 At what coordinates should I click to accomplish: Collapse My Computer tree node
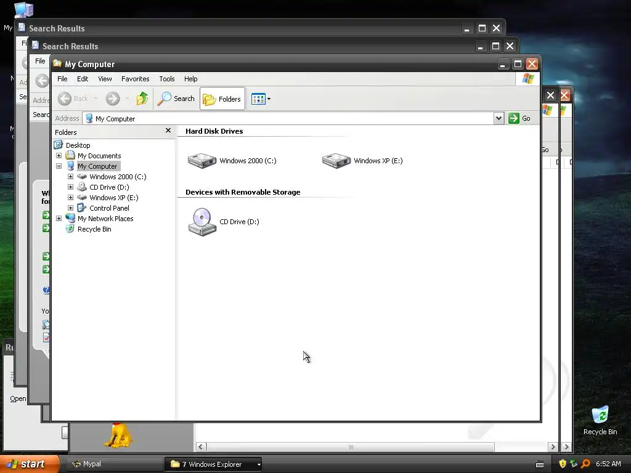59,166
